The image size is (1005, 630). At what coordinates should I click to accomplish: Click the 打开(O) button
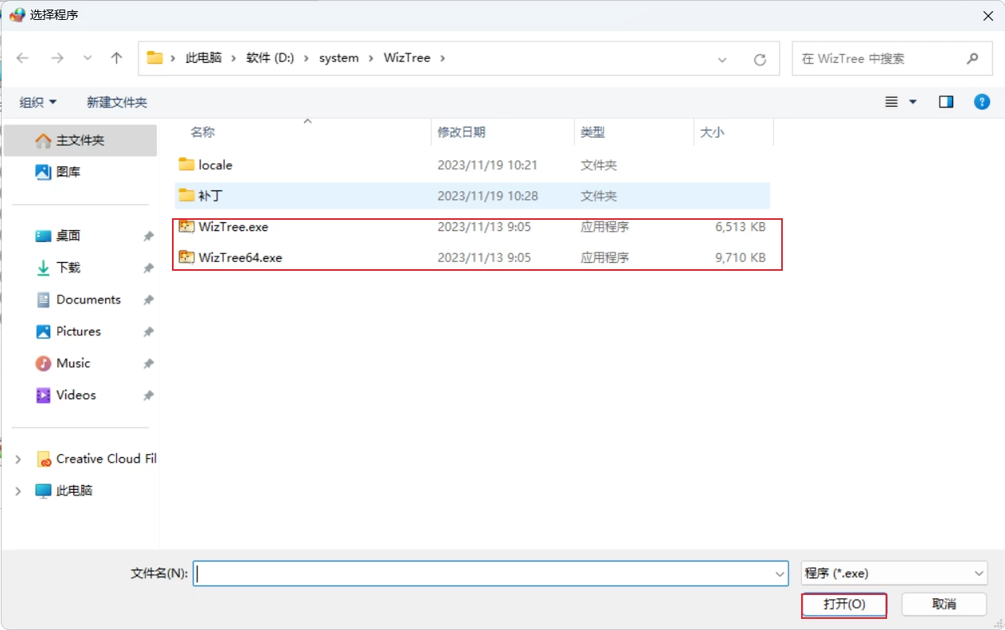pos(844,605)
